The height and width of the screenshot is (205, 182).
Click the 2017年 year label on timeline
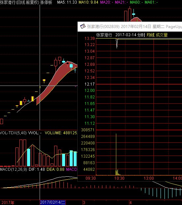tap(8, 202)
